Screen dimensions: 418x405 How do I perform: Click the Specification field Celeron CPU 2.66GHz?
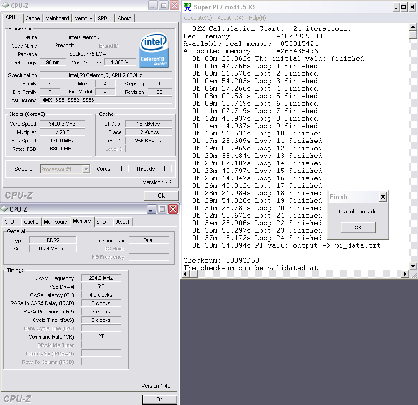click(x=106, y=75)
